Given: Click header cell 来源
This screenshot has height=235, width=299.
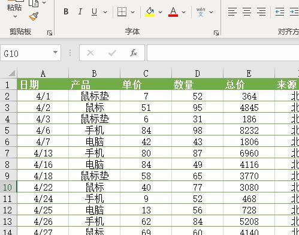Looking at the screenshot, I should tap(287, 85).
